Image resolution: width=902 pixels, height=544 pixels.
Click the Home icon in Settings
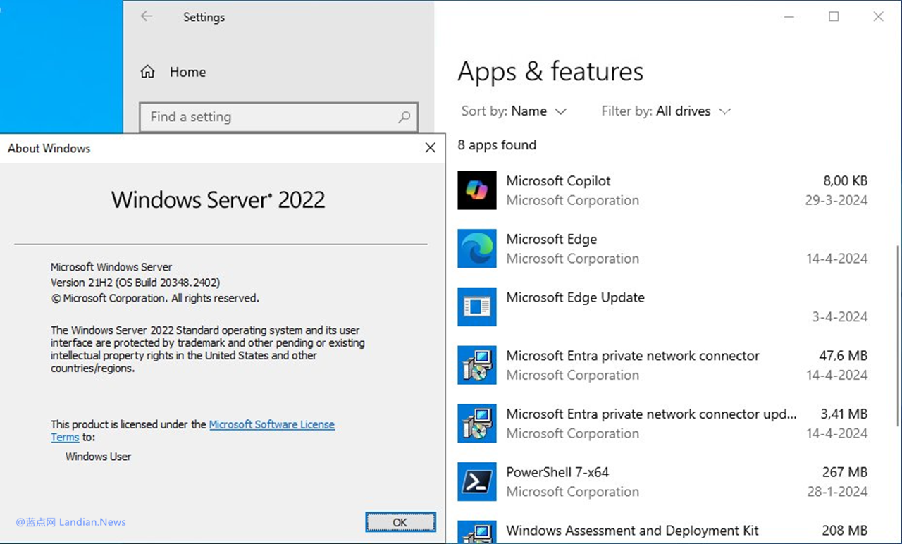148,72
